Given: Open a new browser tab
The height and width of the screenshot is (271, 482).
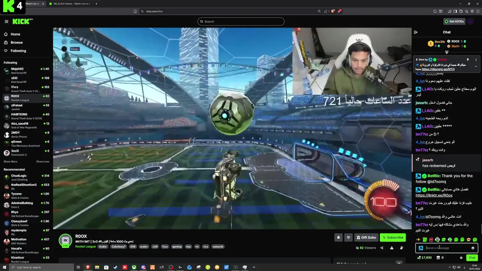Looking at the screenshot, I should coord(96,4).
